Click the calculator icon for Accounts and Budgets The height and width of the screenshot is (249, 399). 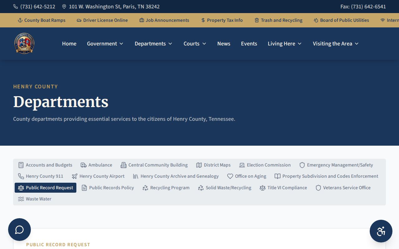click(x=21, y=165)
